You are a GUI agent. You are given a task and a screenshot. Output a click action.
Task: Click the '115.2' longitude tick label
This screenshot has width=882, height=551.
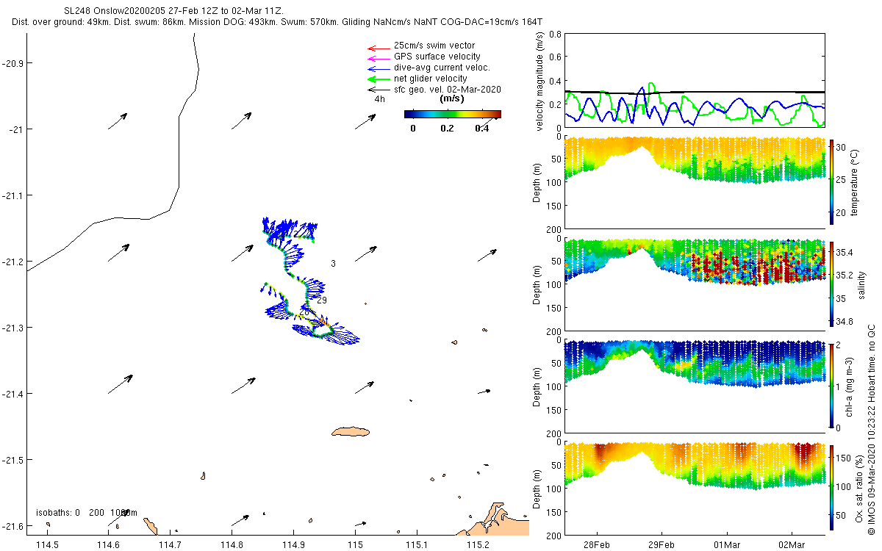pyautogui.click(x=478, y=544)
